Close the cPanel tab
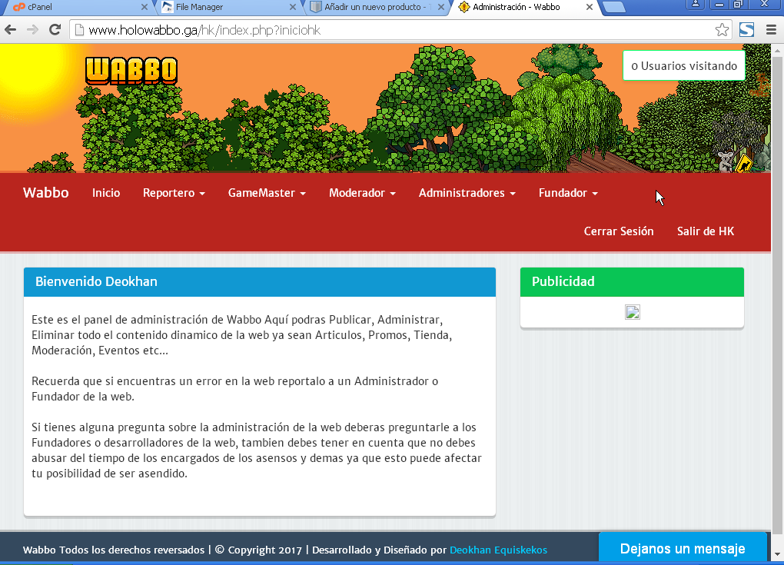 (x=144, y=7)
